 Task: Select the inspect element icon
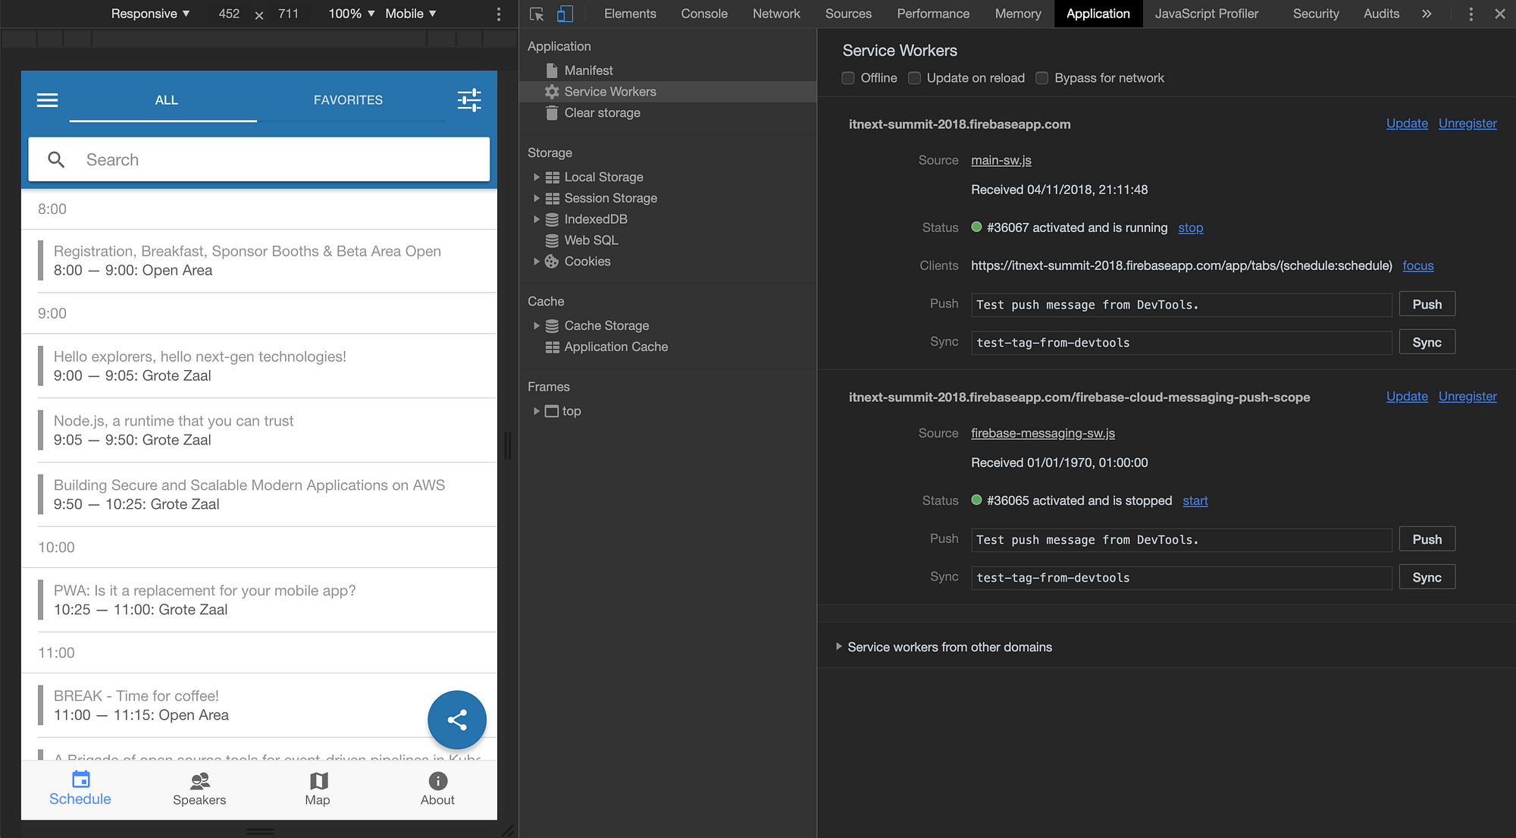point(536,14)
